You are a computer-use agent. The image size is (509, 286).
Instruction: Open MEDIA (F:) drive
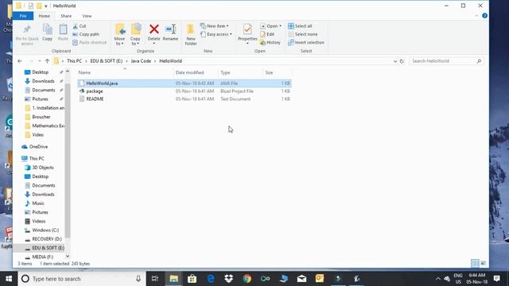point(42,257)
